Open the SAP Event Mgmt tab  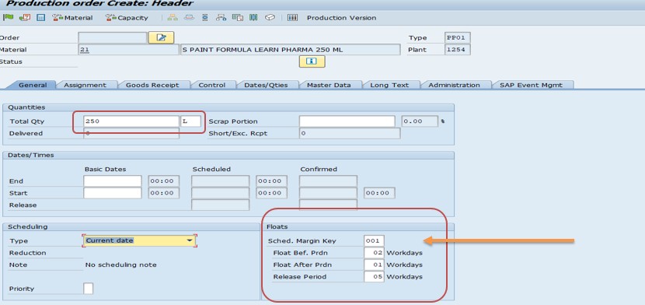click(531, 85)
